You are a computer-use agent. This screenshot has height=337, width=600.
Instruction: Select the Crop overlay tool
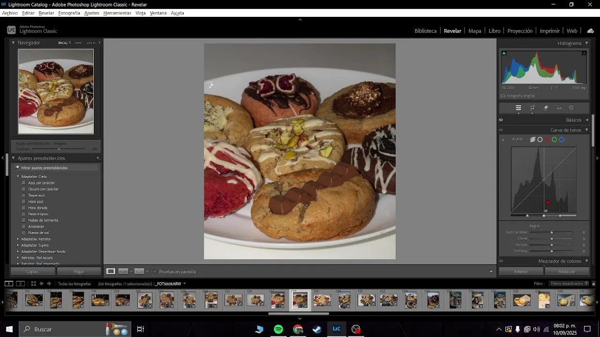coord(532,108)
